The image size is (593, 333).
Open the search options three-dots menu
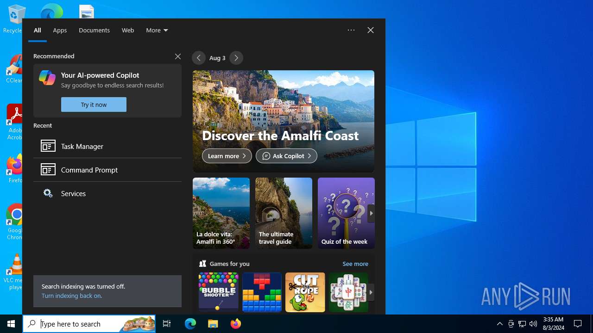point(351,30)
